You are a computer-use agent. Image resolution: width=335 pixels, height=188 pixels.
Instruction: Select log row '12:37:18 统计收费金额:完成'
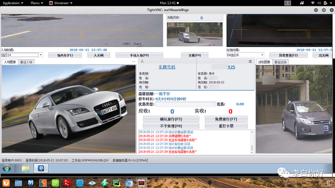point(166,132)
